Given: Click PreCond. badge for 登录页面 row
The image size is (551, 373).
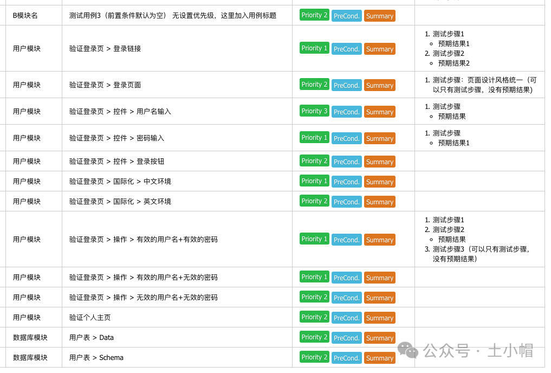Looking at the screenshot, I should click(x=347, y=85).
